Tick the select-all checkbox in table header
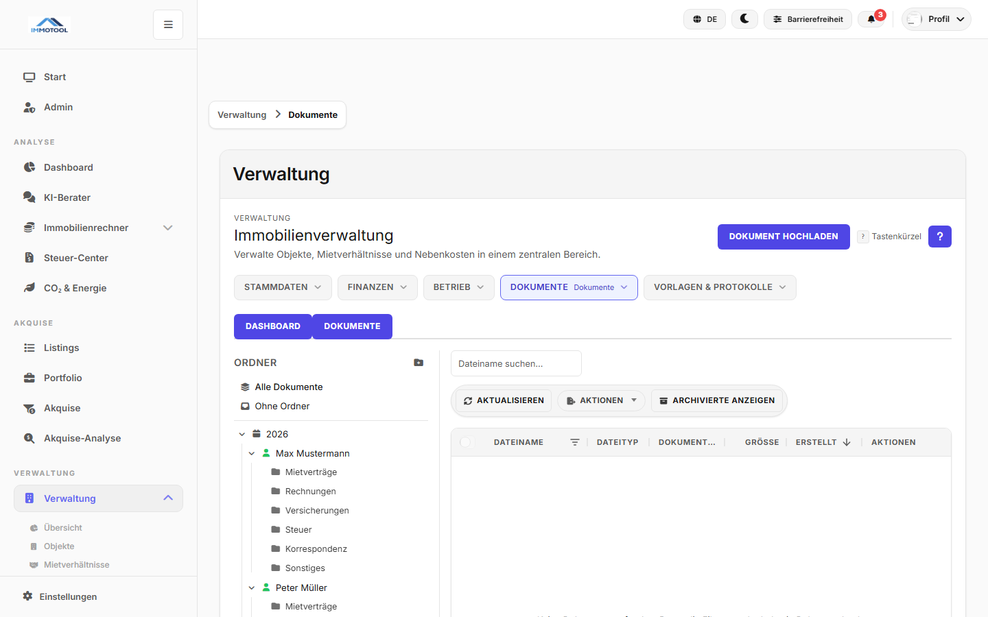Viewport: 988px width, 617px height. (466, 442)
